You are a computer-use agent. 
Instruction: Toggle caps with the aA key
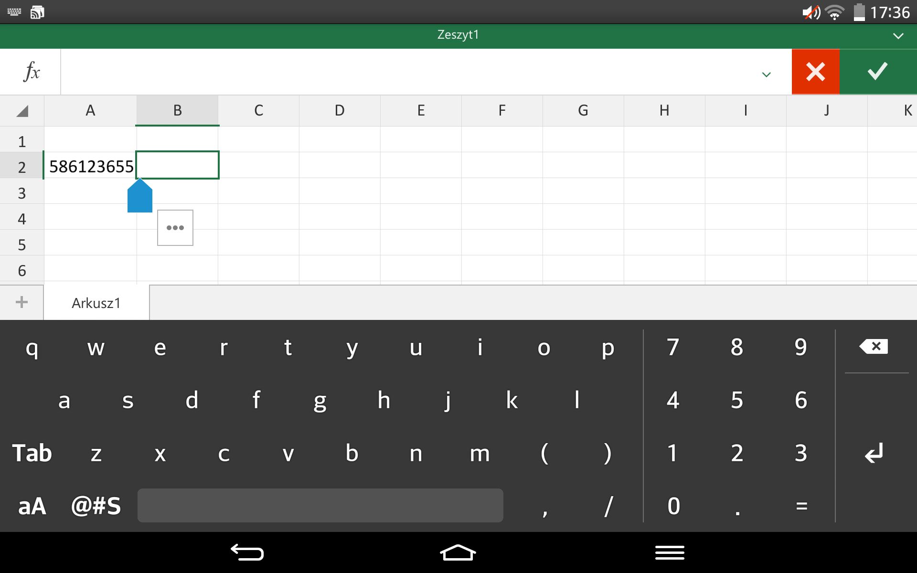32,506
